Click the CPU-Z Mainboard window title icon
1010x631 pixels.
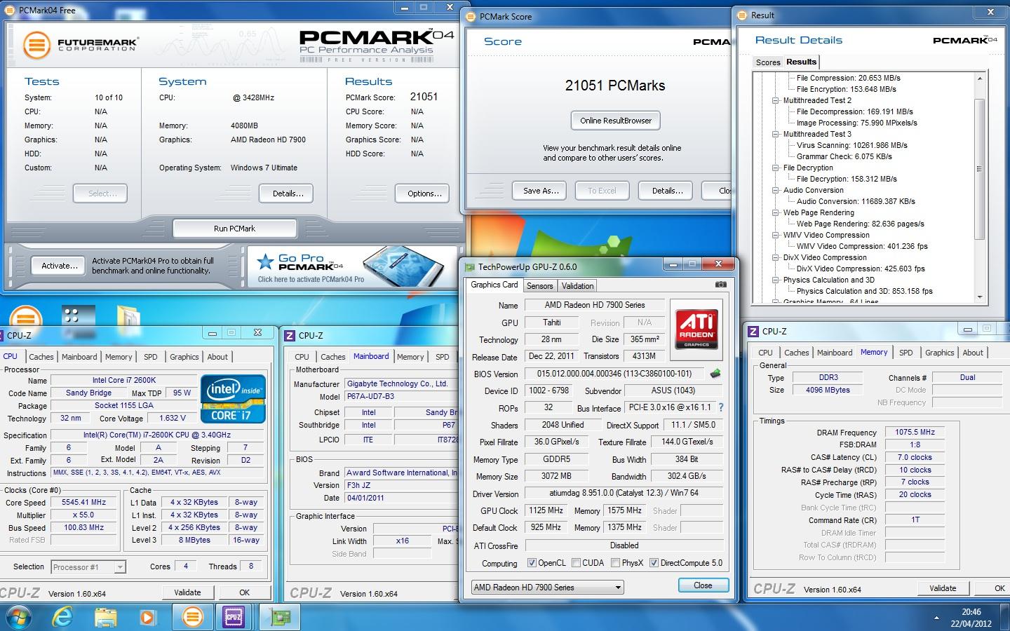pyautogui.click(x=290, y=336)
